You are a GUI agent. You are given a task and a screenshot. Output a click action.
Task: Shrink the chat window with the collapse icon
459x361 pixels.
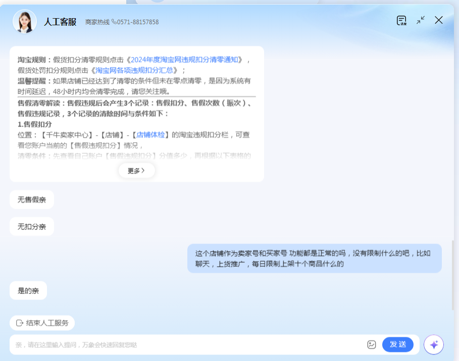(x=421, y=20)
